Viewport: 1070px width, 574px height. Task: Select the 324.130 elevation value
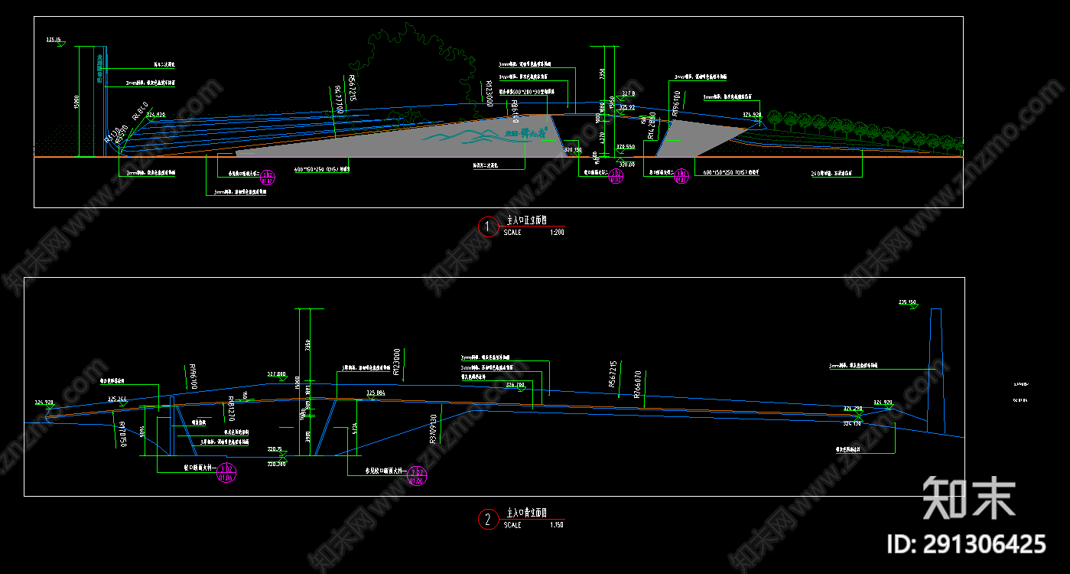853,422
